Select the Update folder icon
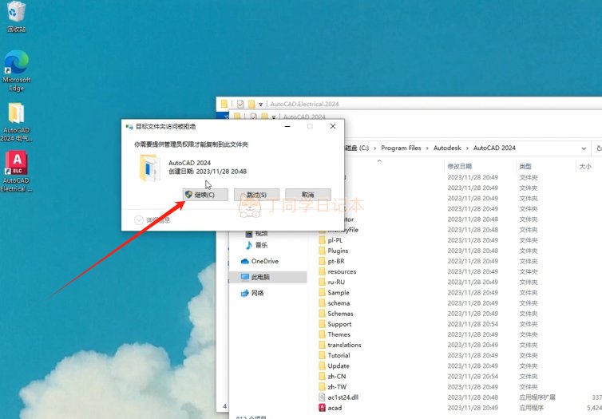The height and width of the screenshot is (419, 602). (x=322, y=366)
